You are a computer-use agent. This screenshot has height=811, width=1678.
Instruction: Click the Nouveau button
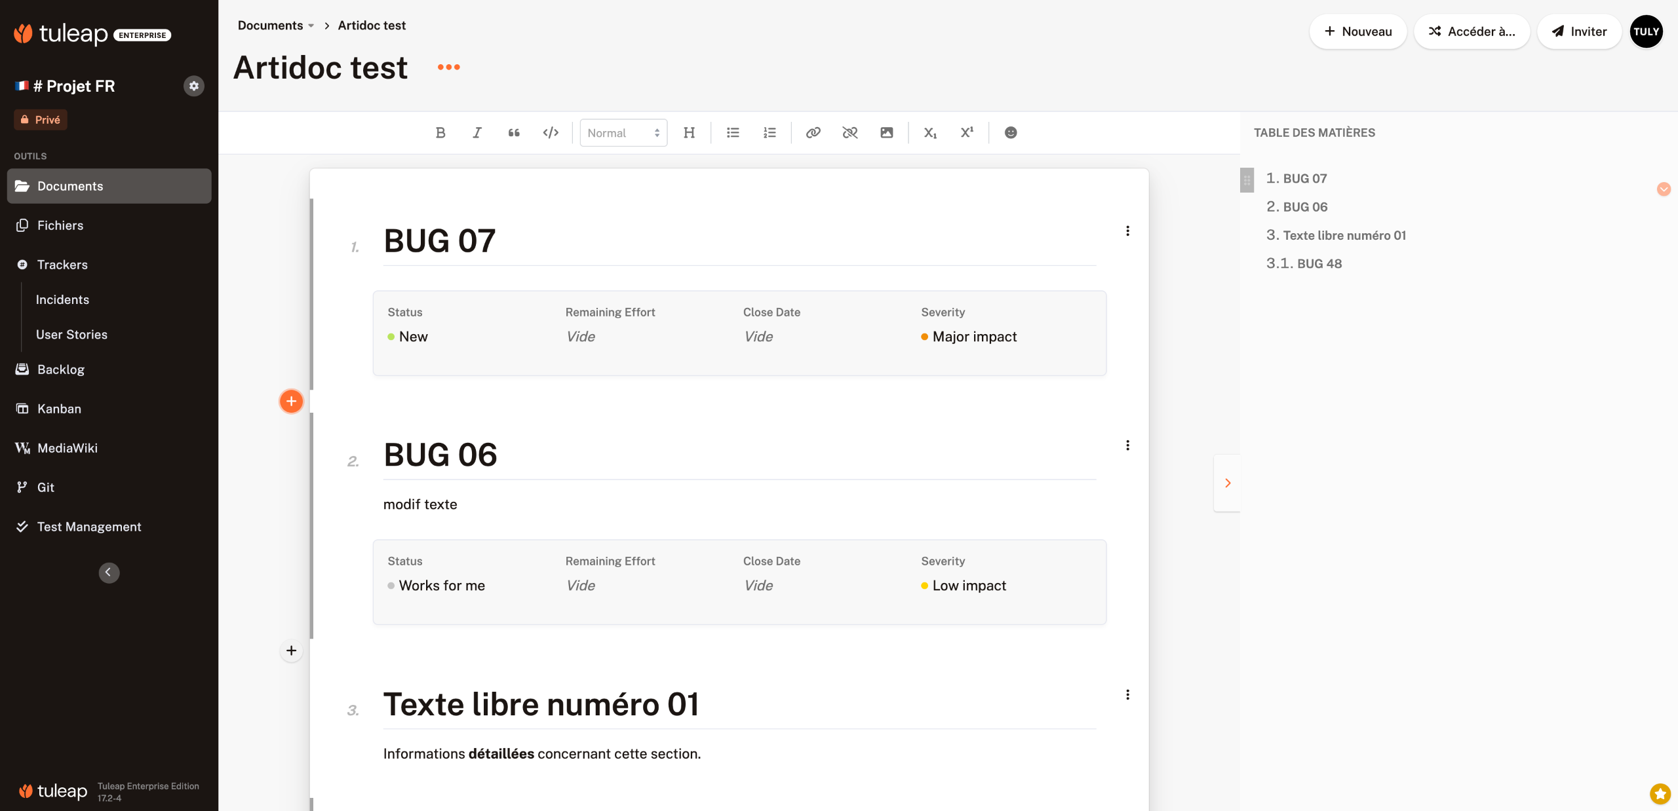[x=1357, y=31]
